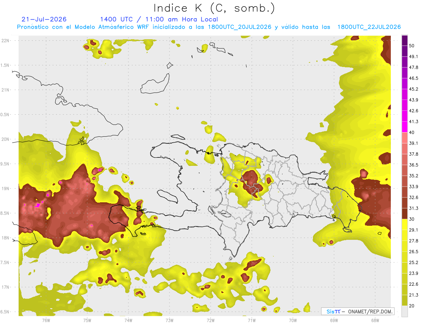
Task: Click the '20N' latitude label
Action: pos(6,139)
